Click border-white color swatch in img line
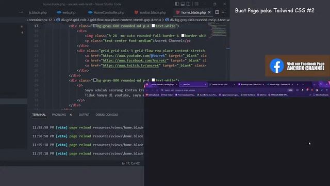 pyautogui.click(x=183, y=36)
